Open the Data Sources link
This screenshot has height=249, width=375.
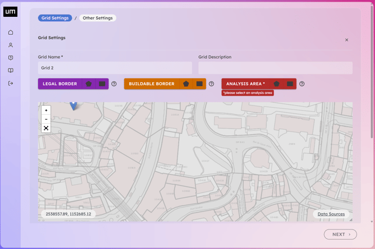point(331,214)
